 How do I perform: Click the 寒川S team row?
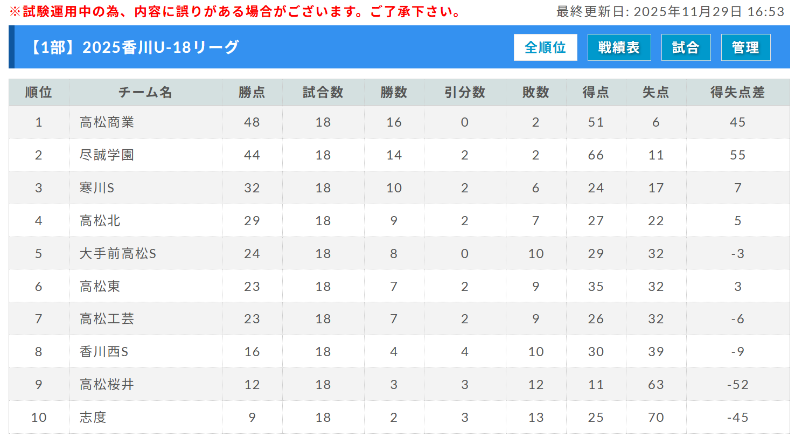click(97, 188)
